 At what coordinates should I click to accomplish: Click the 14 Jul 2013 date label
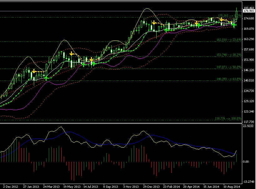[x=91, y=186]
